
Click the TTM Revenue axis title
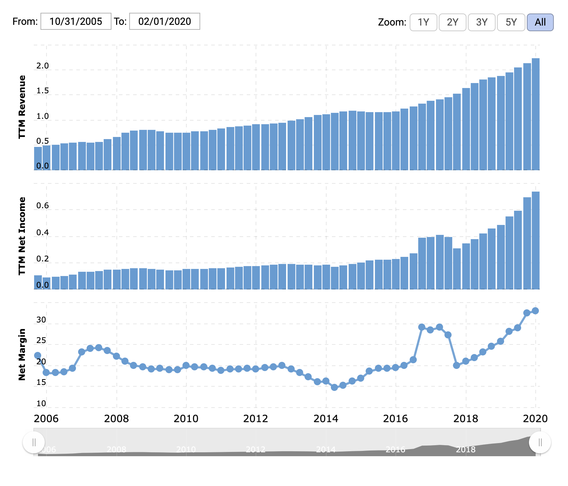22,107
